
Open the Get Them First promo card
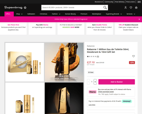coord(13,28)
